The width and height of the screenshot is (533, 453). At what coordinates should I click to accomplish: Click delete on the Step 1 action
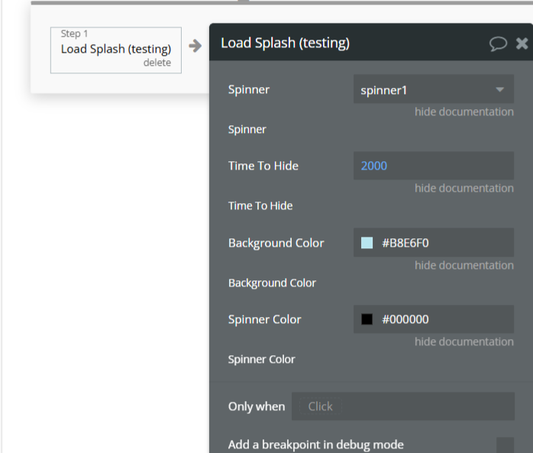[x=157, y=63]
